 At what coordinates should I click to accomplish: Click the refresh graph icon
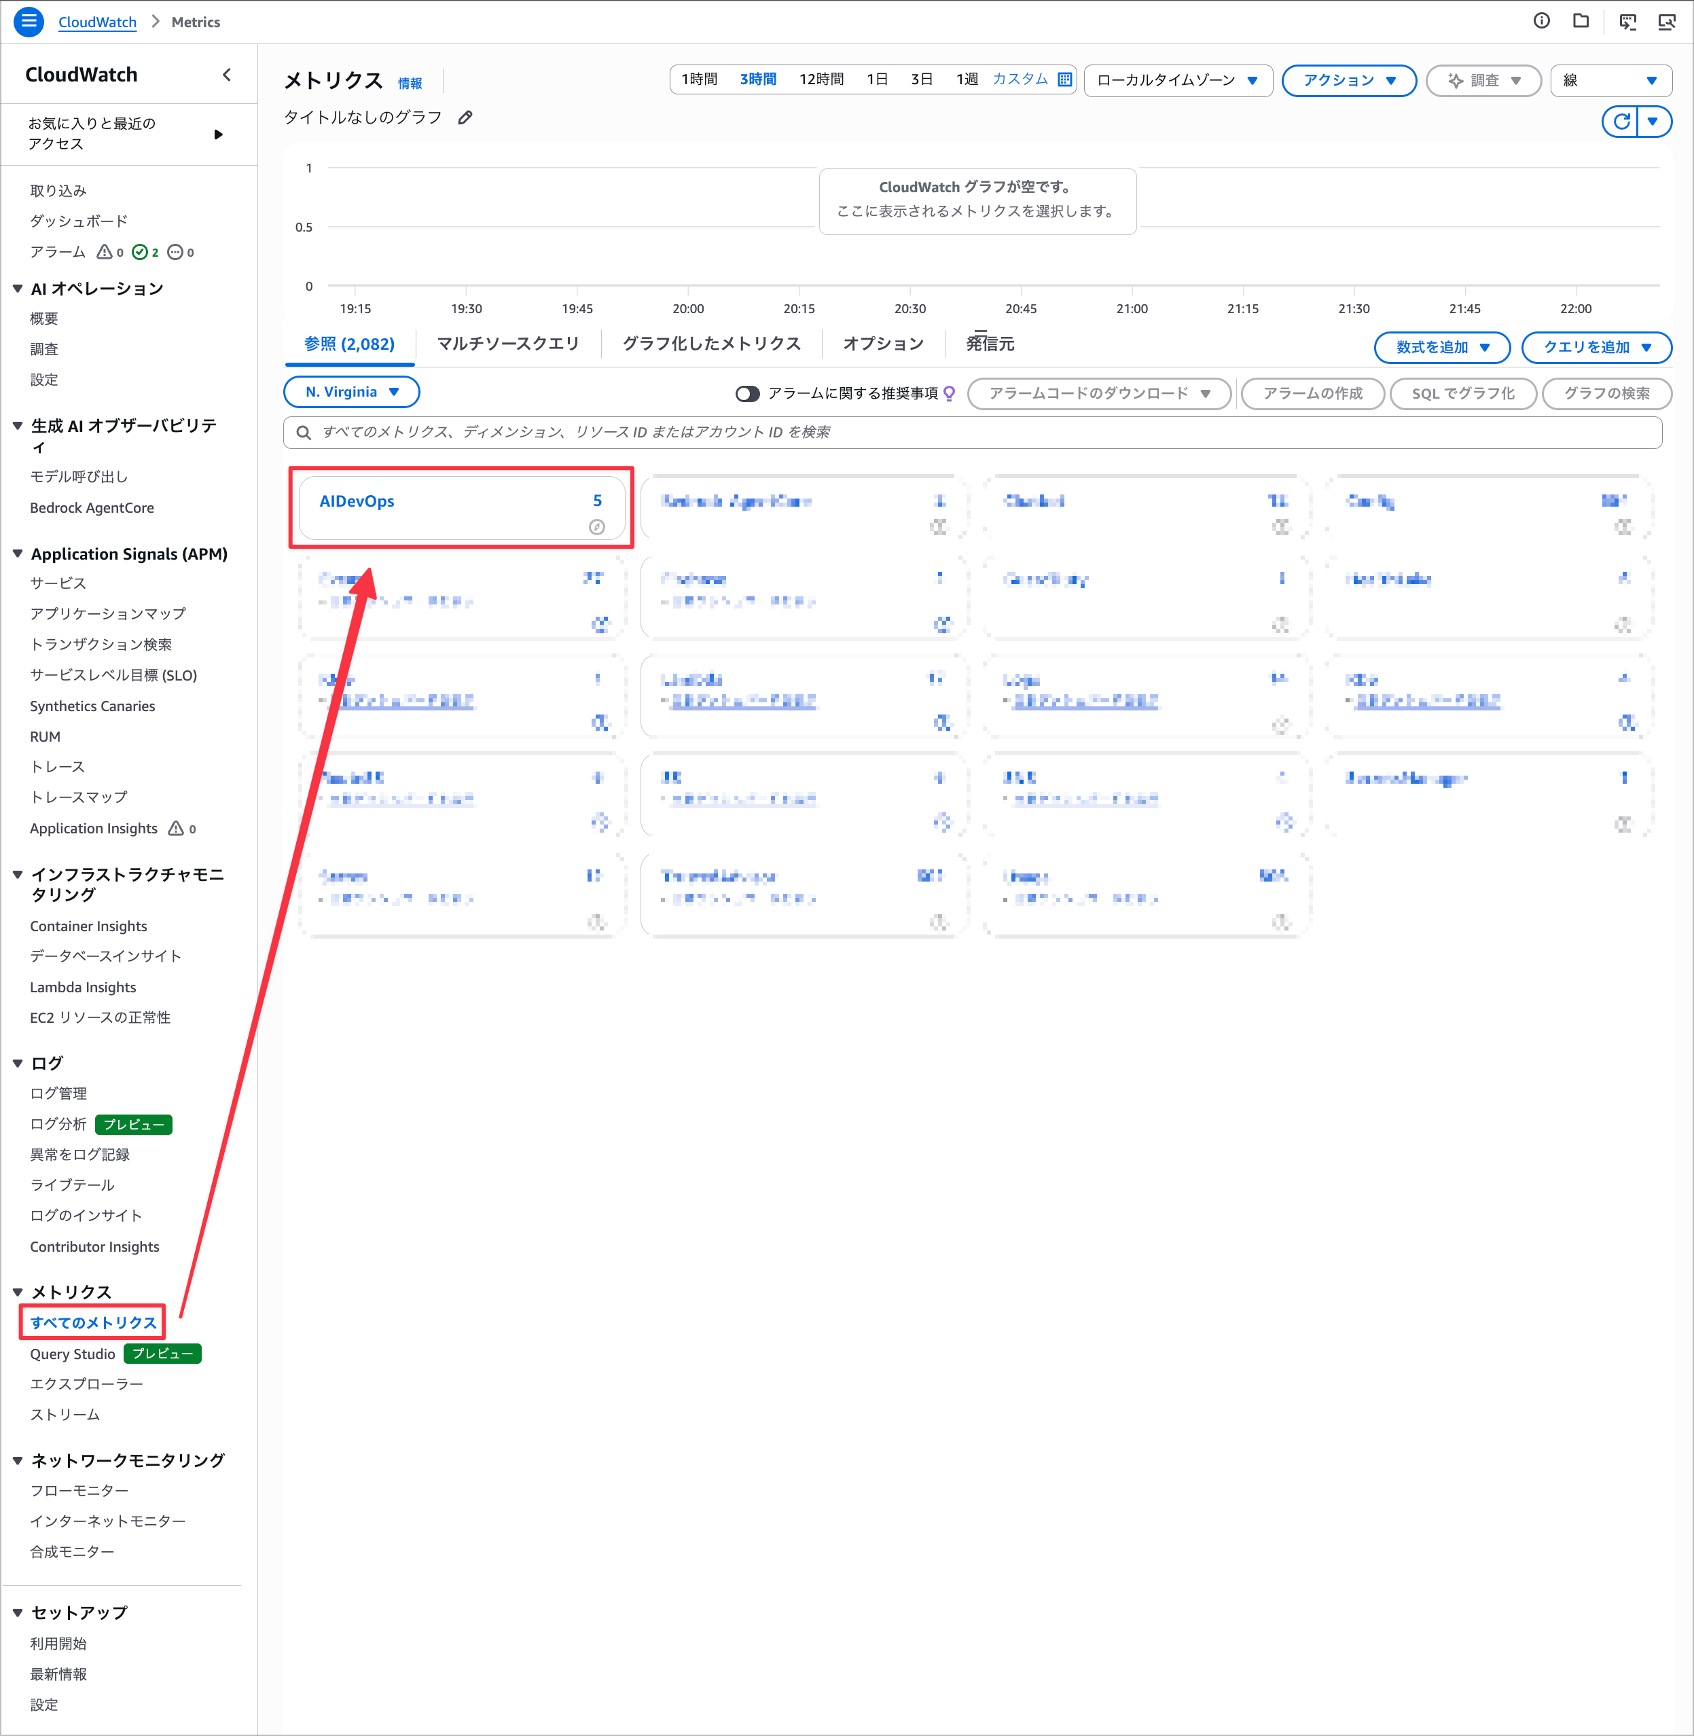click(1621, 121)
